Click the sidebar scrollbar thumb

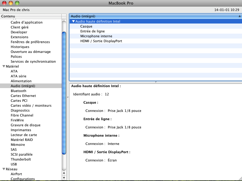(x=64, y=93)
